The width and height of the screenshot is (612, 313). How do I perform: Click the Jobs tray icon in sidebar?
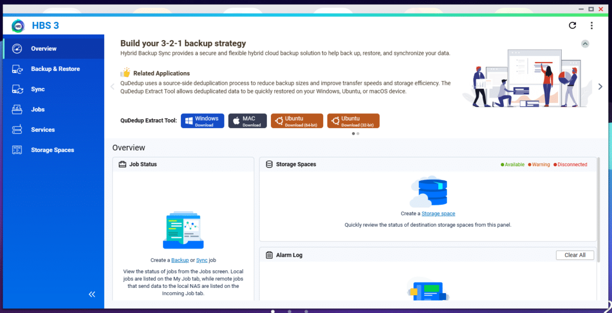(x=17, y=110)
